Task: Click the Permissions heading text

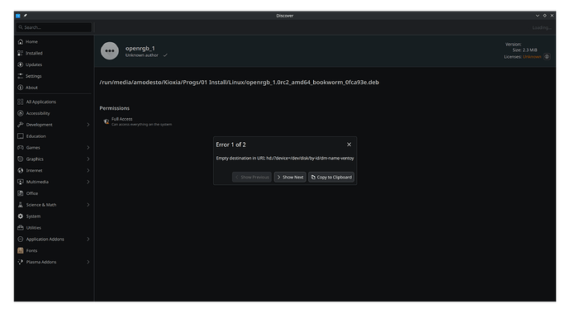Action: (x=115, y=108)
